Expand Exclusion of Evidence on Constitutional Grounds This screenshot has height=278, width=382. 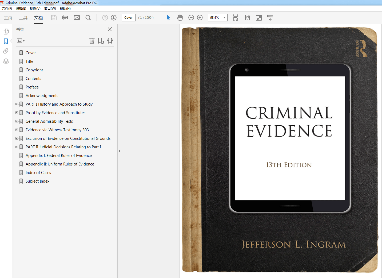17,138
